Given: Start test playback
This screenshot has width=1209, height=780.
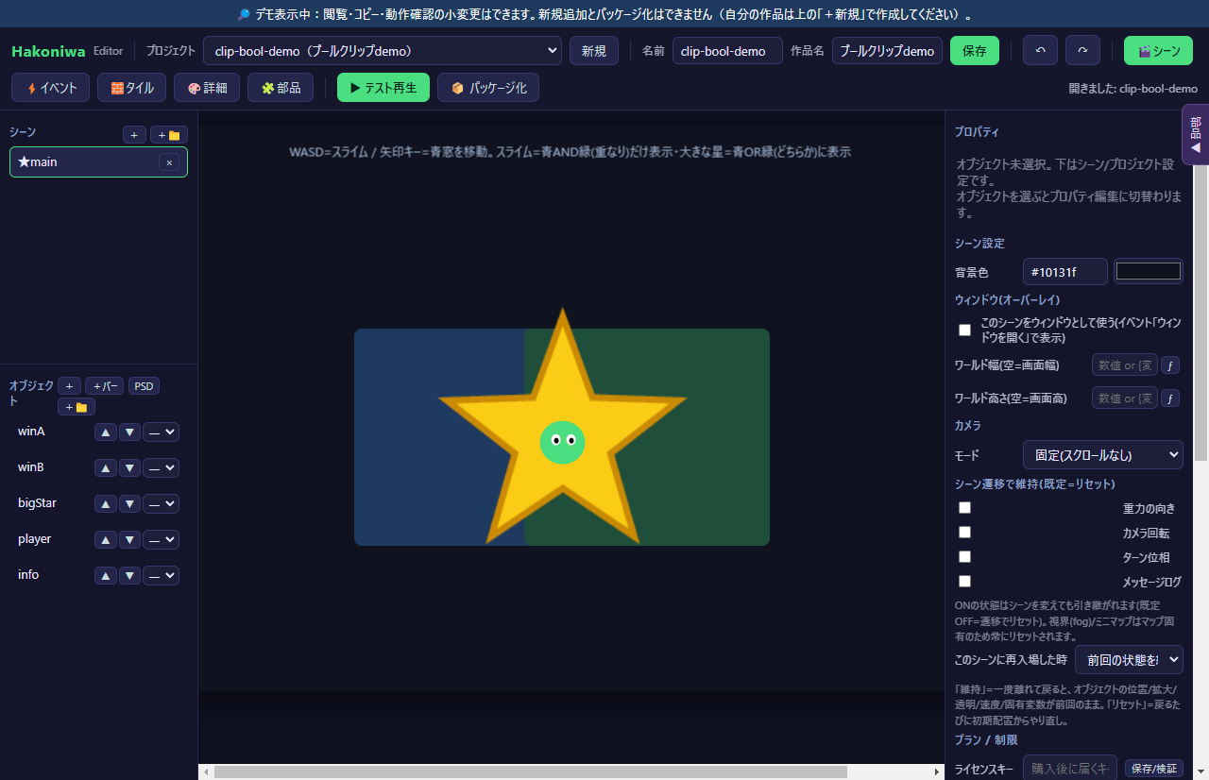Looking at the screenshot, I should click(383, 88).
